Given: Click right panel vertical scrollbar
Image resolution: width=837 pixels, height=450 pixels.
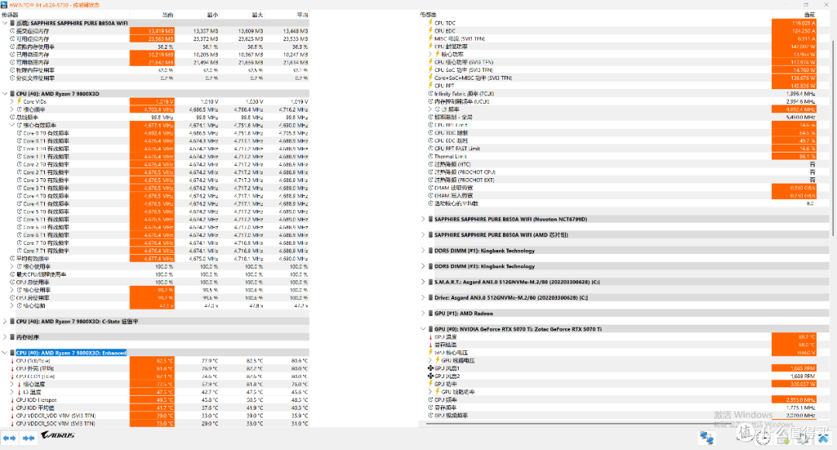Looking at the screenshot, I should coord(832,138).
